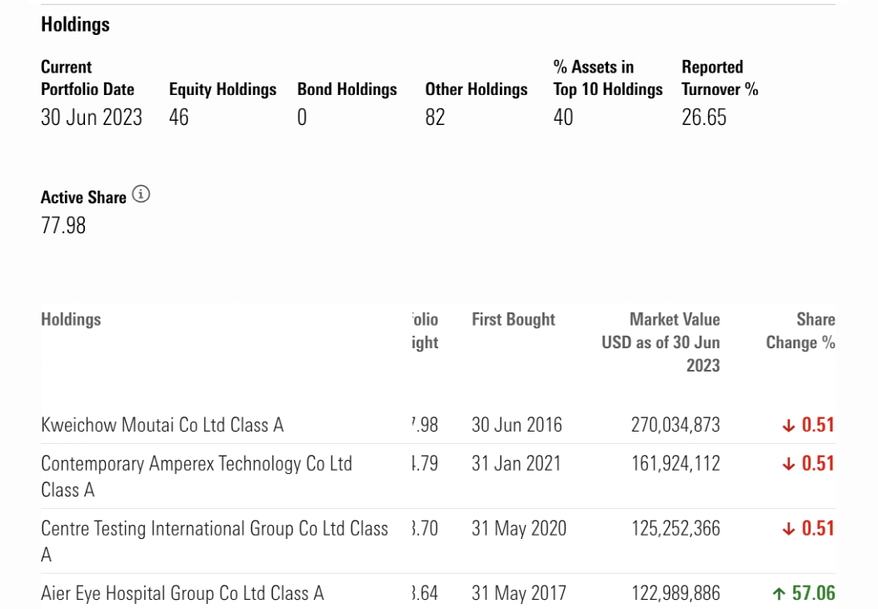This screenshot has height=609, width=878.
Task: Click Kweichow Moutai market value 270,034,873
Action: pyautogui.click(x=676, y=425)
